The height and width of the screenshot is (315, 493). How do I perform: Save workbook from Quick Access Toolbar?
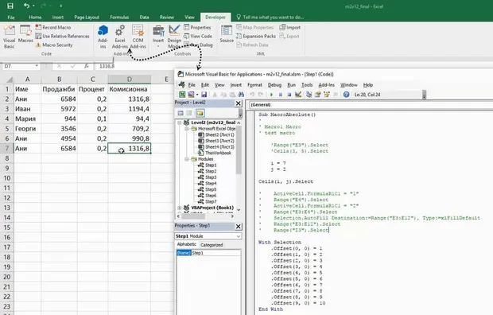(x=10, y=6)
